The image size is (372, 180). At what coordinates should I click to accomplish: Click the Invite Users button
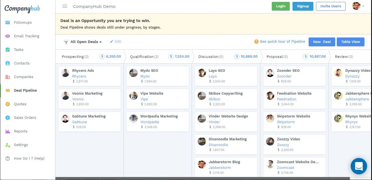point(330,6)
